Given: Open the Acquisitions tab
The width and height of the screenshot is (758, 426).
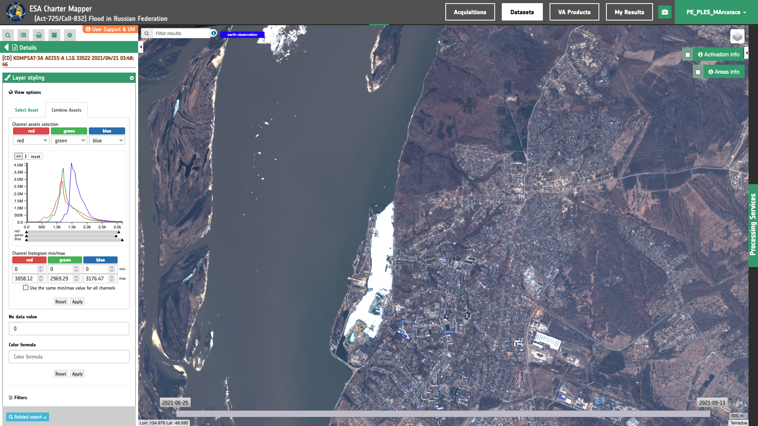Looking at the screenshot, I should 470,12.
